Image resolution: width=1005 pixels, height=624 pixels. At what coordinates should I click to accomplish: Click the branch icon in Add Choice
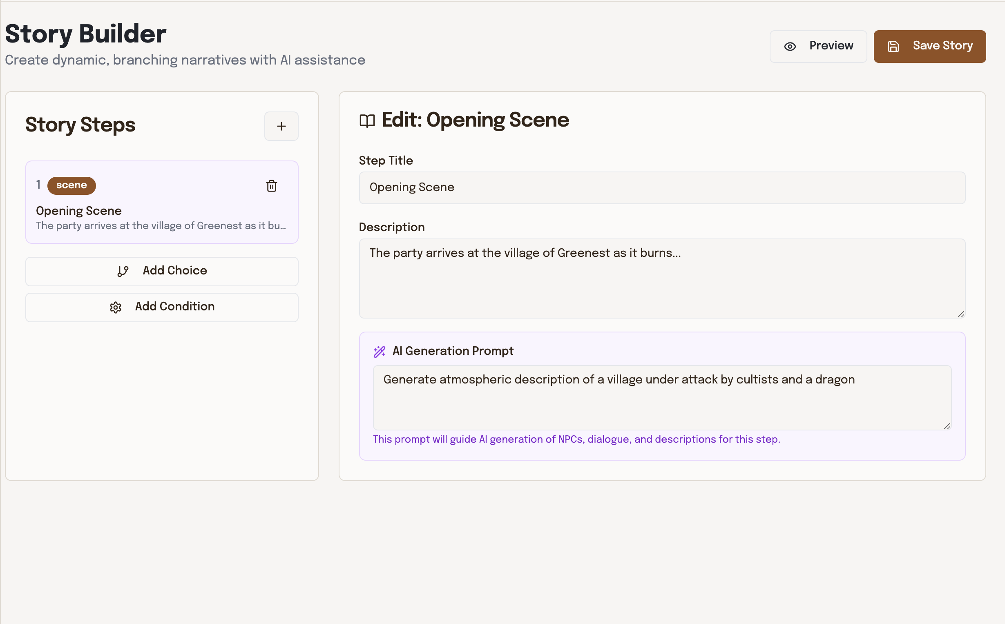coord(123,271)
